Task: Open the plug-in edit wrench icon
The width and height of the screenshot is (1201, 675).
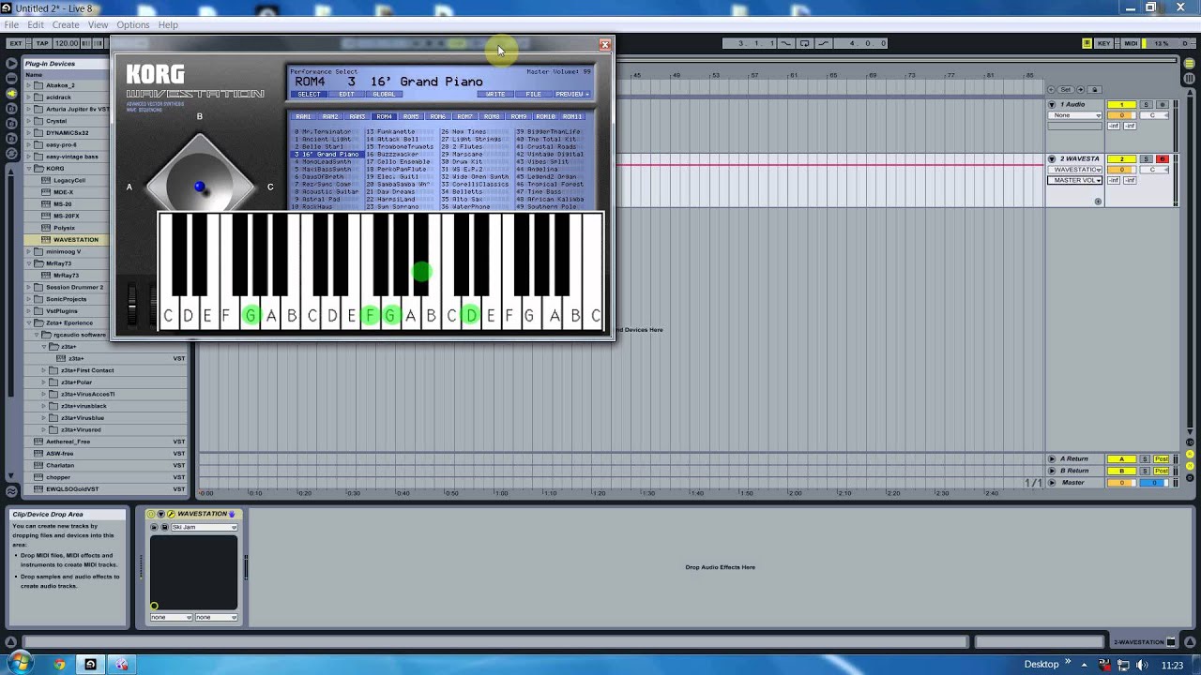Action: [x=171, y=514]
